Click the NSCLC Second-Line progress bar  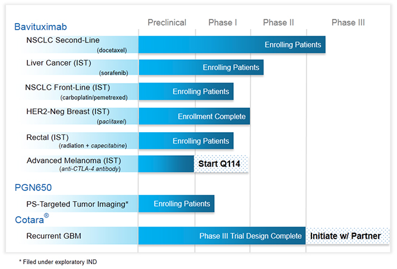click(232, 45)
